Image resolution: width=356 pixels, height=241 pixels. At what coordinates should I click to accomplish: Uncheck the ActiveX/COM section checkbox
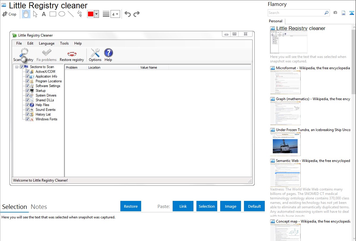point(28,72)
